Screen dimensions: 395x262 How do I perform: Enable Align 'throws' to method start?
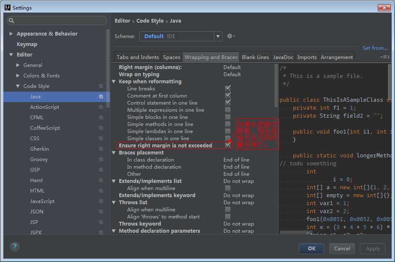[228, 216]
